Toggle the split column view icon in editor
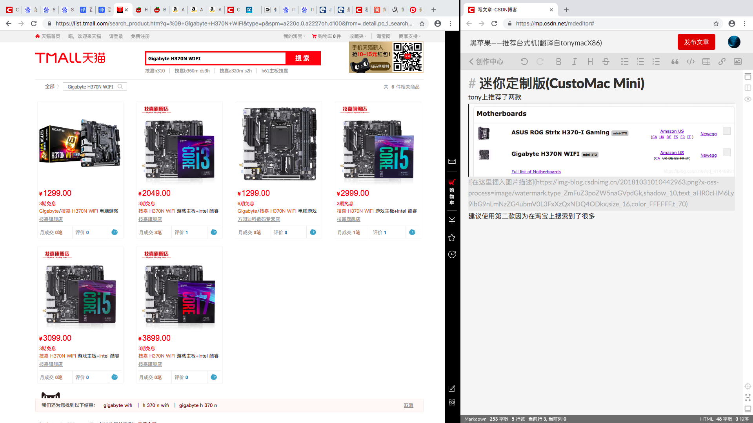The width and height of the screenshot is (753, 423). coord(748,88)
